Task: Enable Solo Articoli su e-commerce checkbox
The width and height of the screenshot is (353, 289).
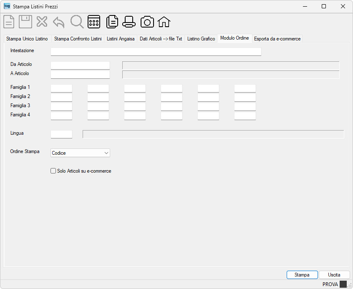Action: [x=53, y=171]
